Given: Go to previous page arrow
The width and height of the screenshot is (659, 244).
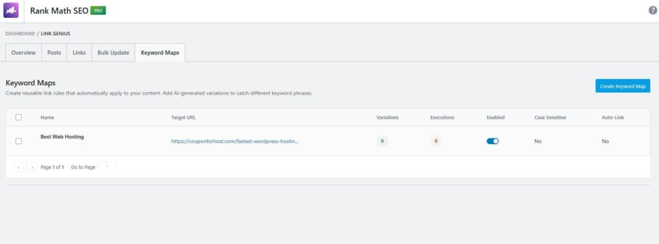Looking at the screenshot, I should click(19, 167).
